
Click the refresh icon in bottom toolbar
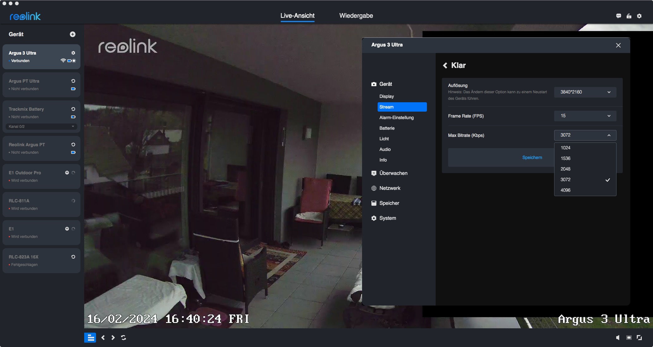[123, 338]
